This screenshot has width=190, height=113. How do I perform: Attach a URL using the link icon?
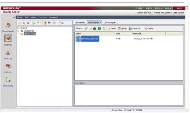point(90,29)
